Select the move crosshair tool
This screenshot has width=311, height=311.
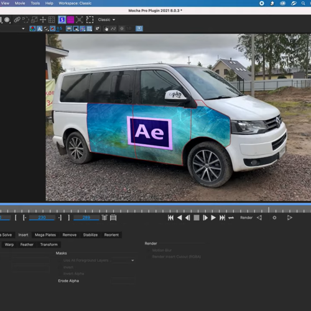coord(43,20)
